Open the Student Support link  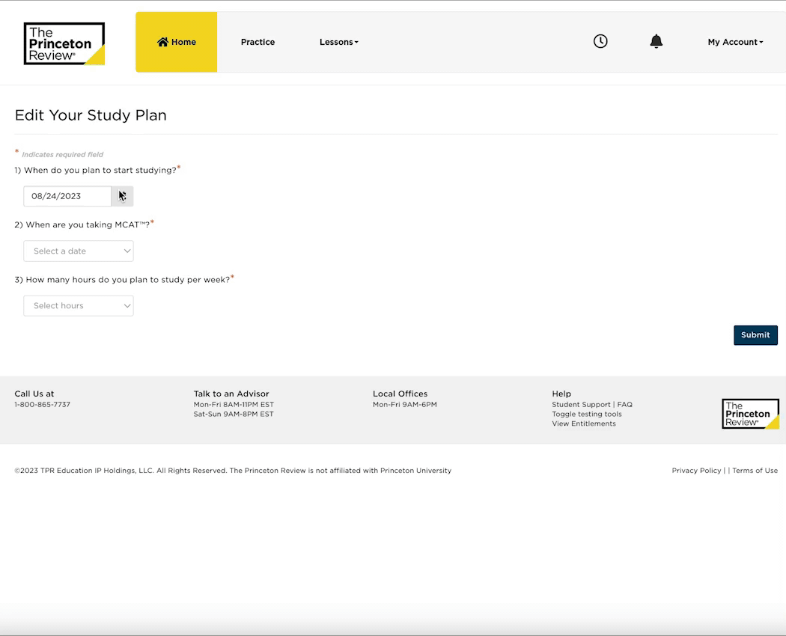click(x=581, y=404)
